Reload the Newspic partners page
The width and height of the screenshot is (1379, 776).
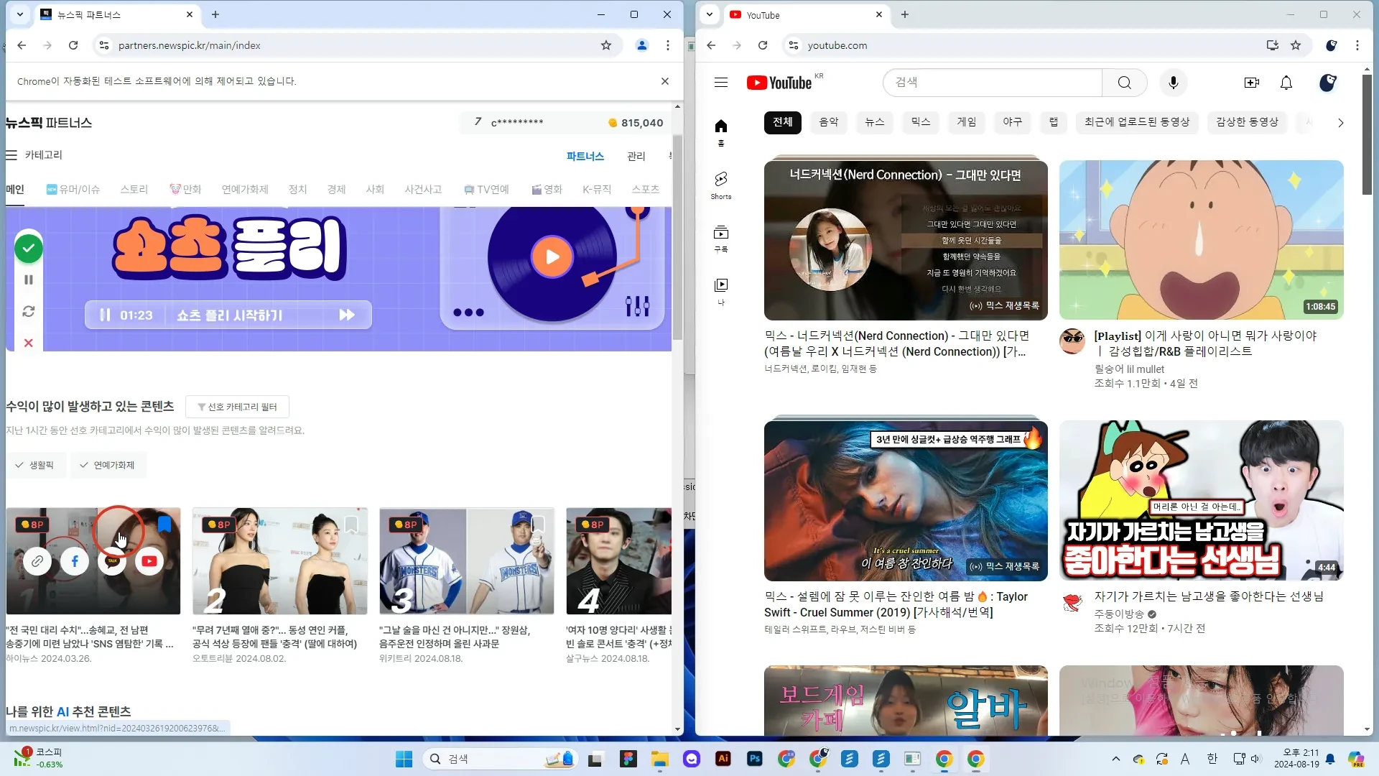point(73,45)
